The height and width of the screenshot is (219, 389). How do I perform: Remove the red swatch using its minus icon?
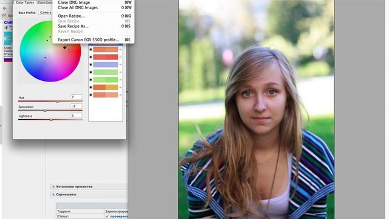click(120, 57)
